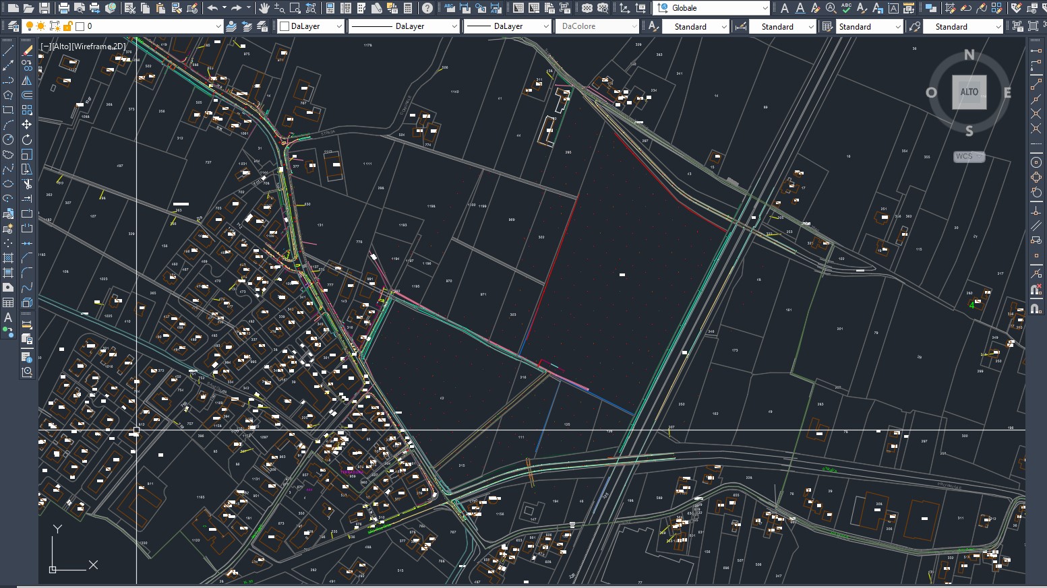Viewport: 1047px width, 588px height.
Task: Click the Save floppy disk icon
Action: [44, 8]
